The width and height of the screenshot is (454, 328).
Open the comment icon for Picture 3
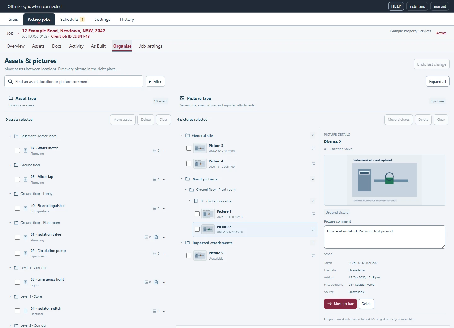tap(314, 148)
